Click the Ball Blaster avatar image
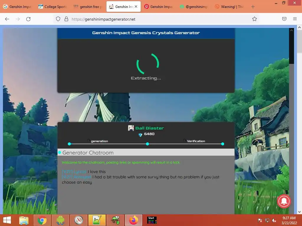The image size is (302, 226). pos(131,128)
